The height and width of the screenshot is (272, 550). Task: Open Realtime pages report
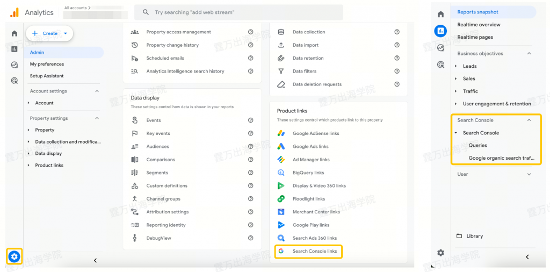(475, 37)
